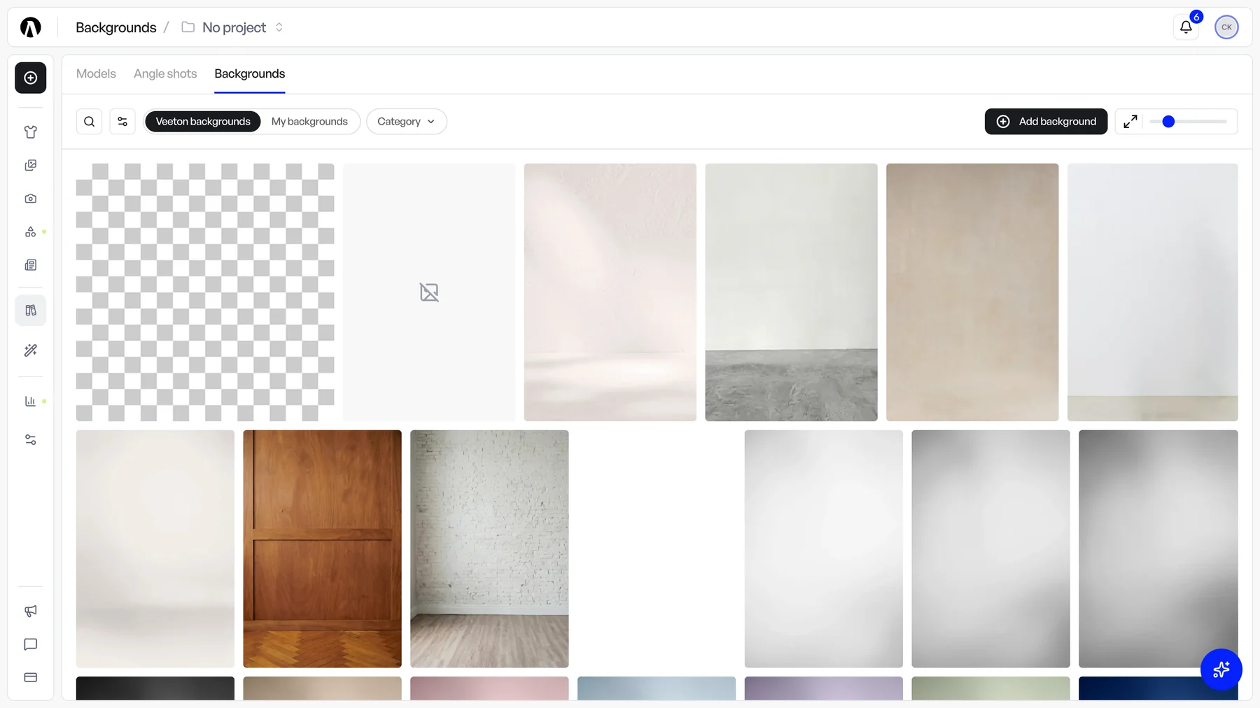Select the pink plaster wall background

click(610, 292)
